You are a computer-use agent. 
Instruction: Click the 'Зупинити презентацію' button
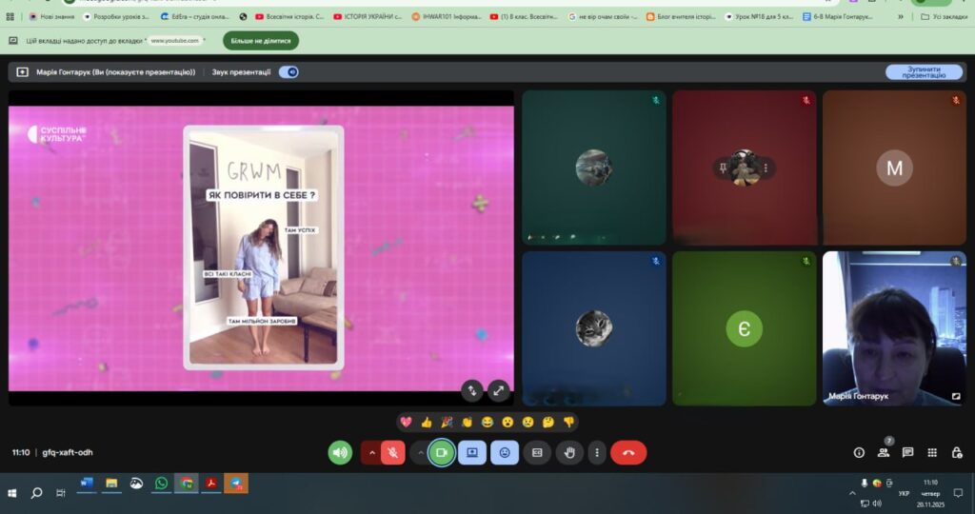[x=923, y=72]
